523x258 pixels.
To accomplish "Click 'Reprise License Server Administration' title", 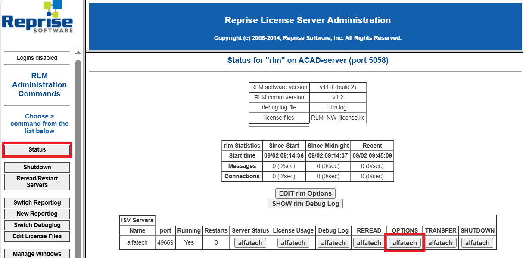I will (308, 20).
